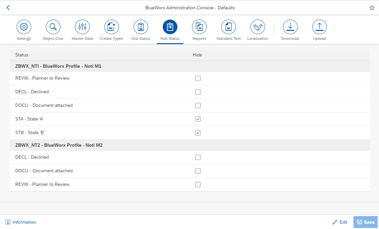Screen dimensions: 379x229
Task: Open the Settings gear icon
Action: pyautogui.click(x=24, y=27)
